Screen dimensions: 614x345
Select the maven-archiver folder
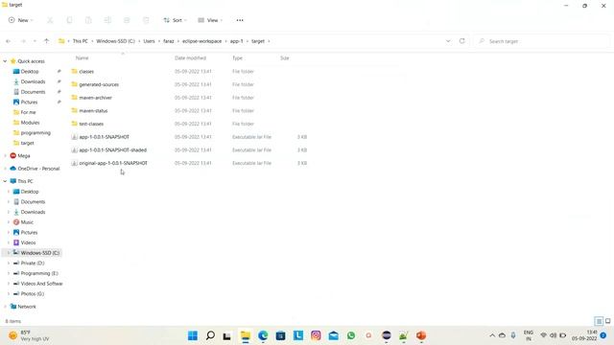coord(95,98)
